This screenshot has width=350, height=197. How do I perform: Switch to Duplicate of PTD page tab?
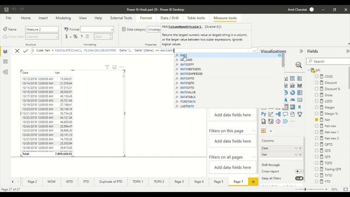coord(111,182)
